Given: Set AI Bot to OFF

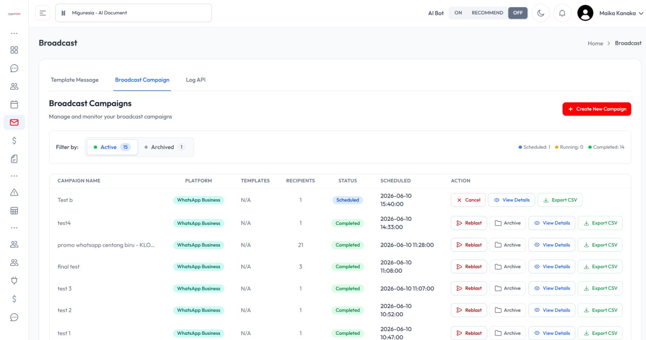Looking at the screenshot, I should click(518, 13).
